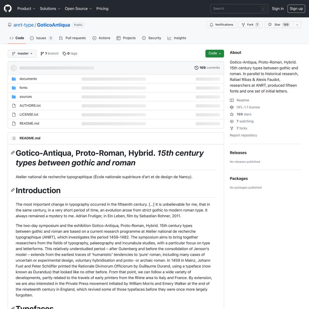Open the LICENSE.txt file
Image resolution: width=309 pixels, height=309 pixels.
(x=29, y=115)
